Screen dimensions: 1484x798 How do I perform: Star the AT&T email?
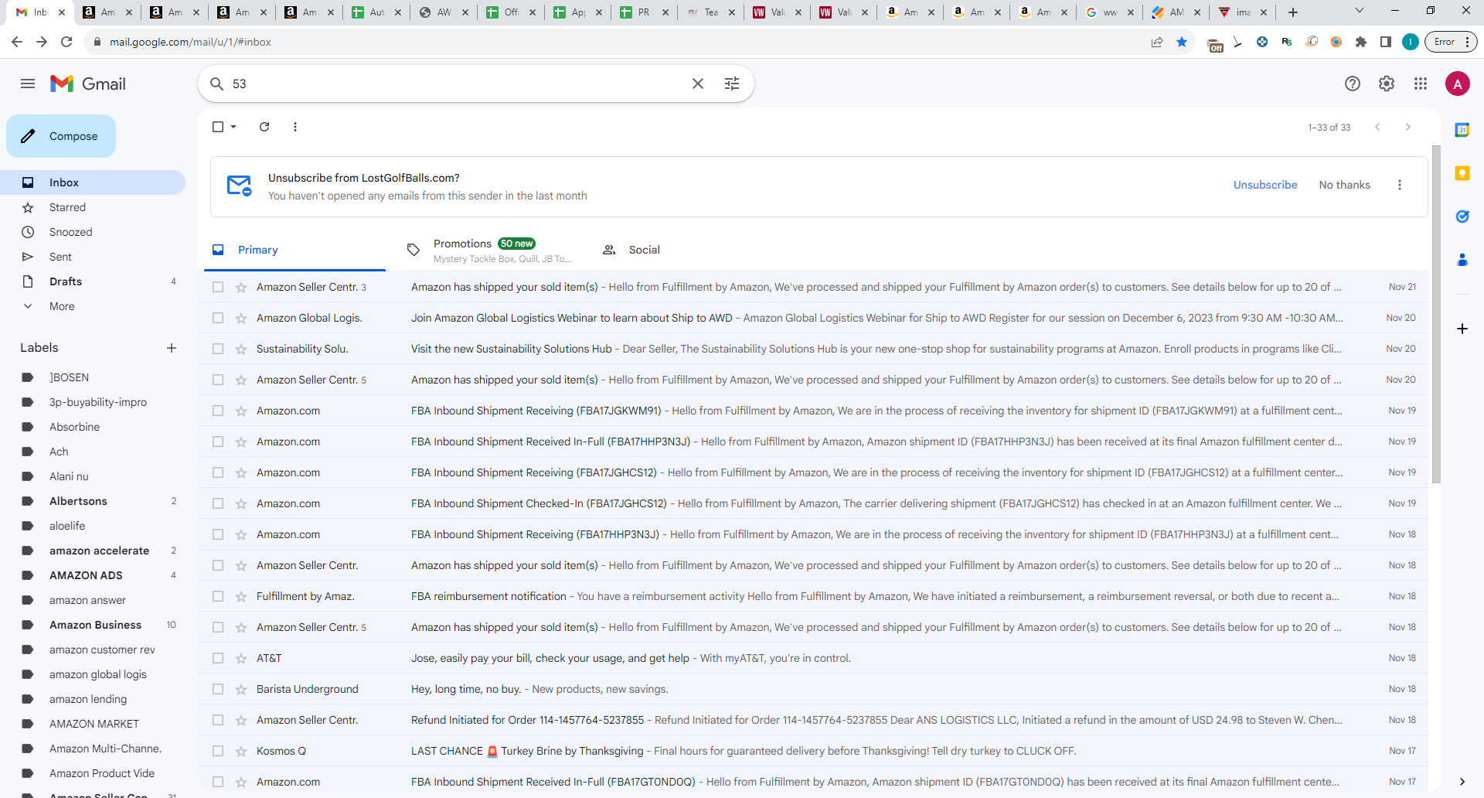tap(241, 658)
